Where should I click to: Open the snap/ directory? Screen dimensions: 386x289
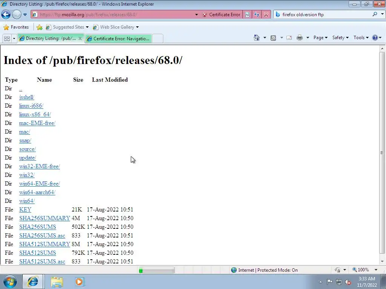[25, 140]
